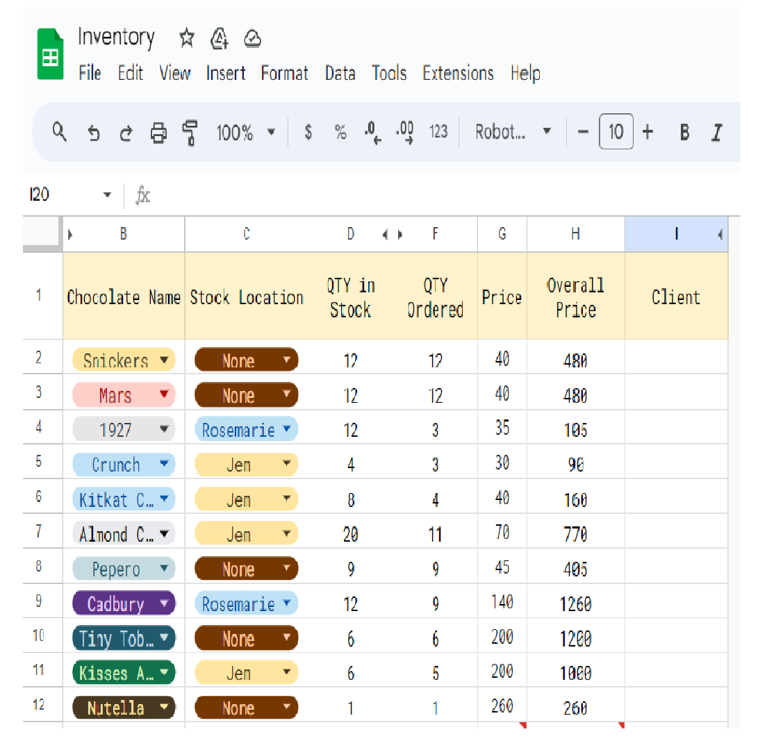The height and width of the screenshot is (750, 760).
Task: Open the Nutella chocolate dropdown
Action: coord(164,706)
